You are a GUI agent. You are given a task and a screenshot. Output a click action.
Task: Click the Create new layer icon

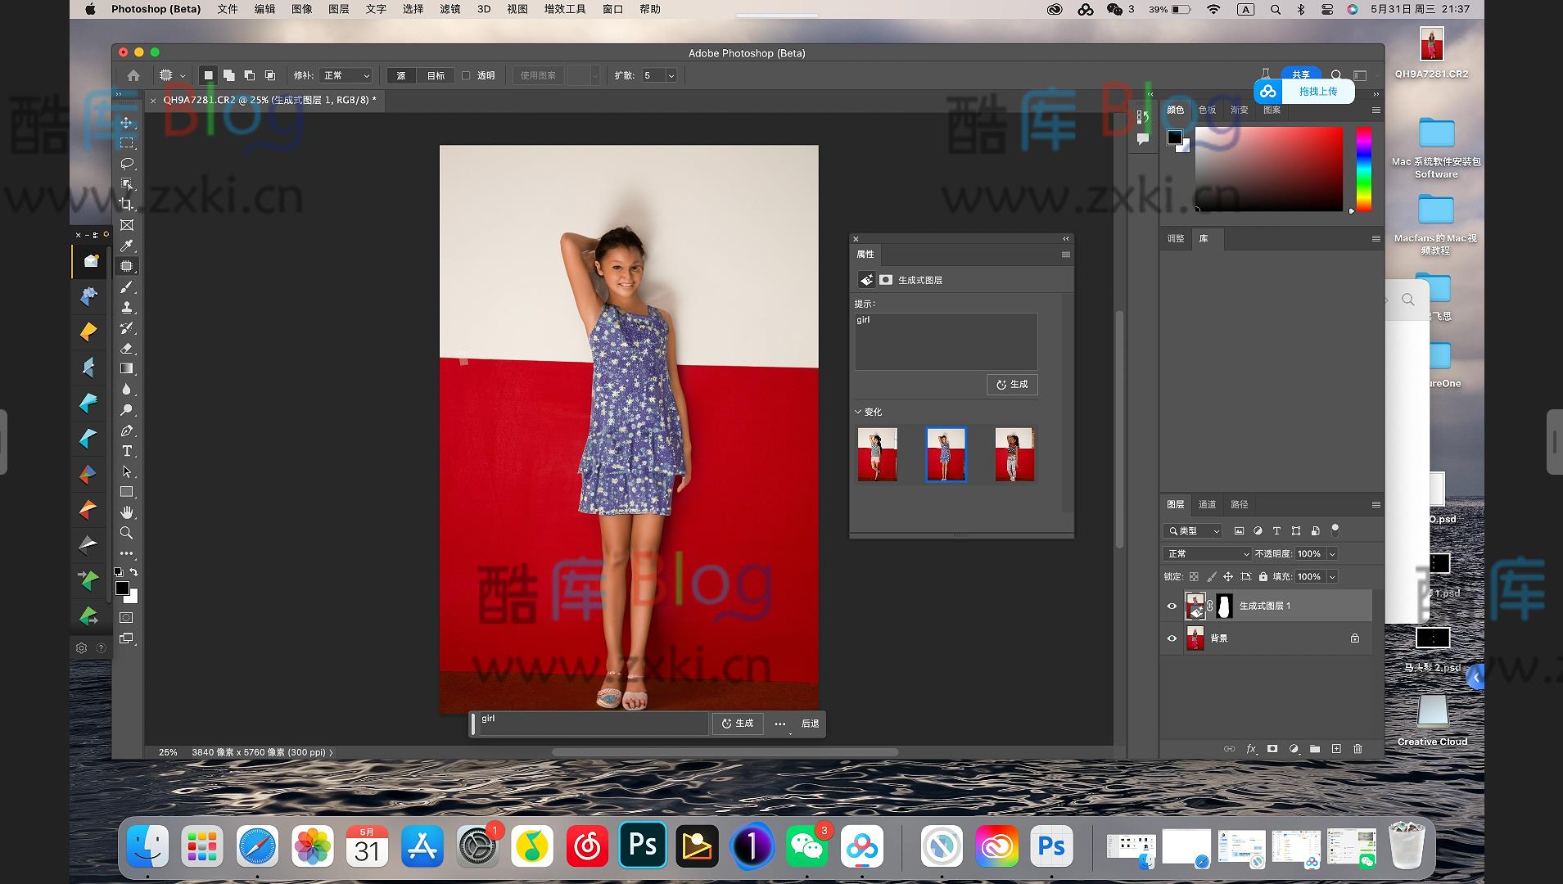pyautogui.click(x=1336, y=749)
